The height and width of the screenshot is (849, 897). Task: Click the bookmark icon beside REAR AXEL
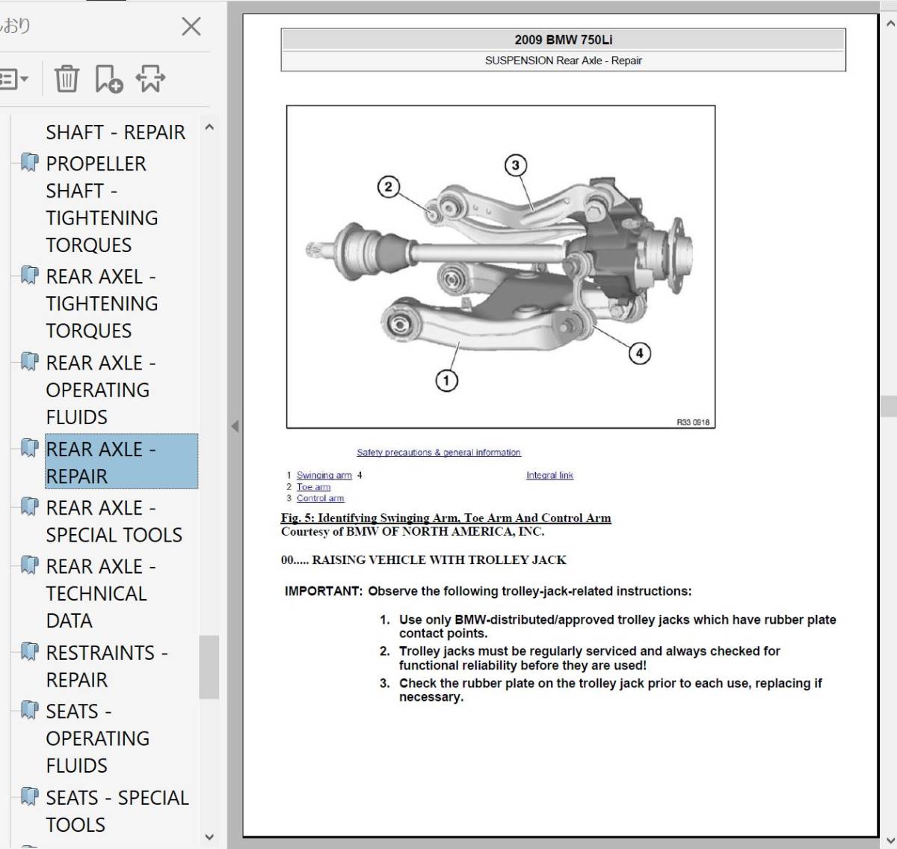click(x=29, y=275)
